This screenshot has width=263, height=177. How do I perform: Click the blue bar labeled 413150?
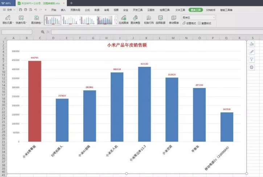[x=144, y=104]
